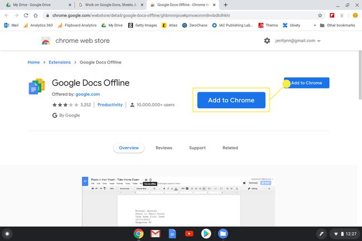The height and width of the screenshot is (241, 362).
Task: Open the Analytics 360 bookmark
Action: point(38,26)
